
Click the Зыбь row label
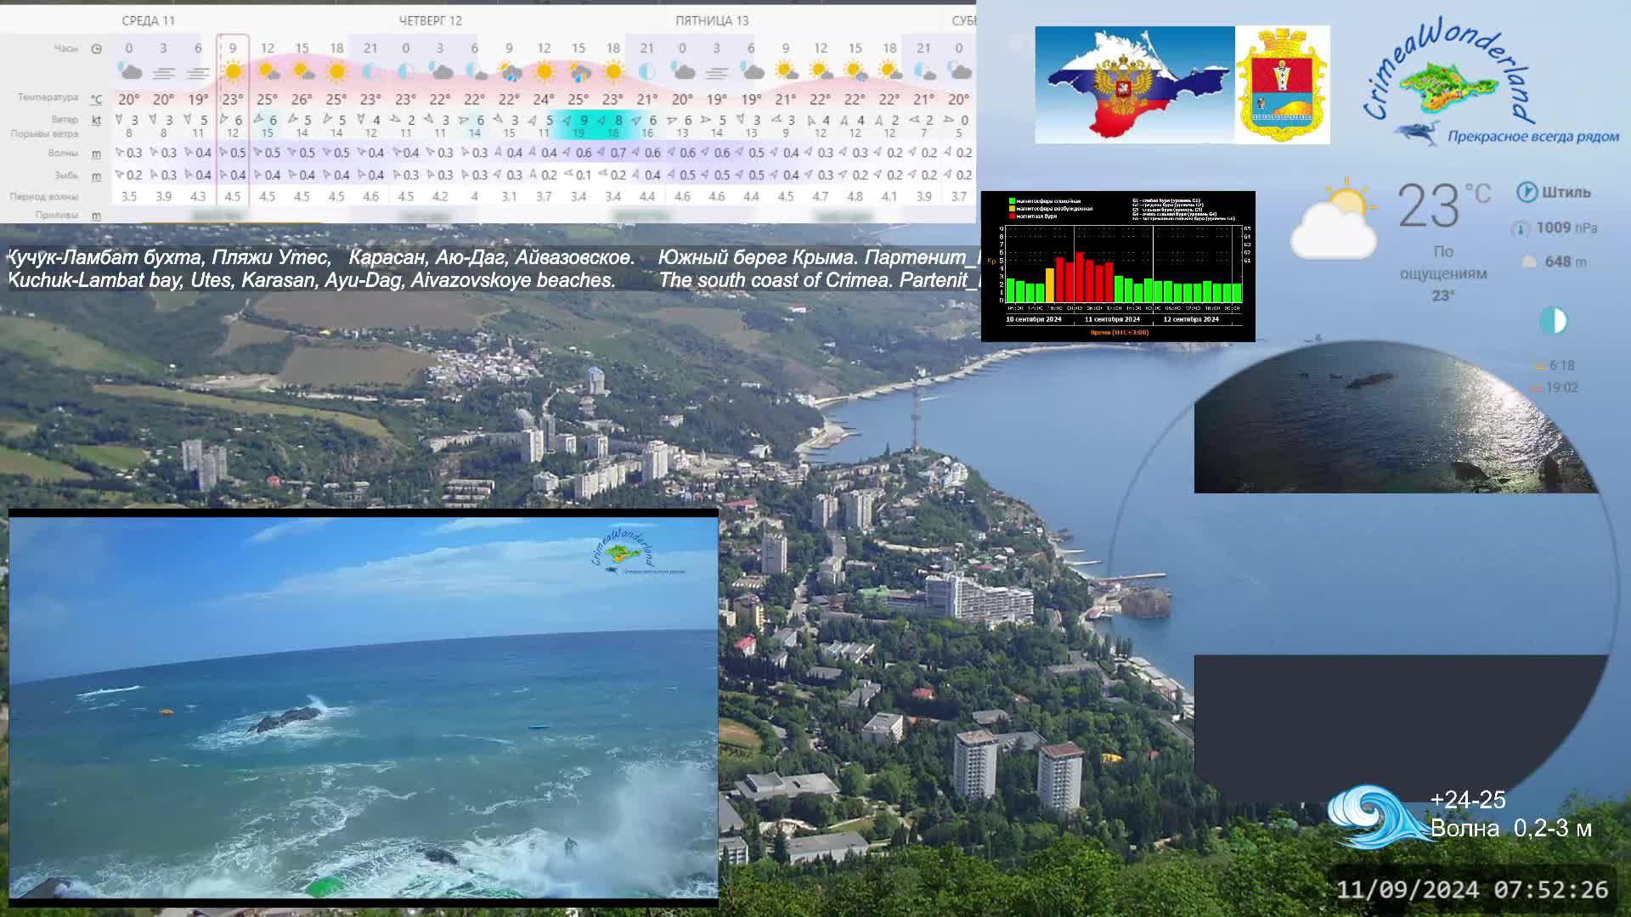tap(66, 176)
